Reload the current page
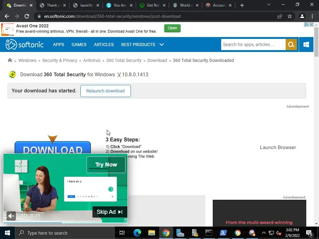The image size is (319, 239). click(27, 16)
